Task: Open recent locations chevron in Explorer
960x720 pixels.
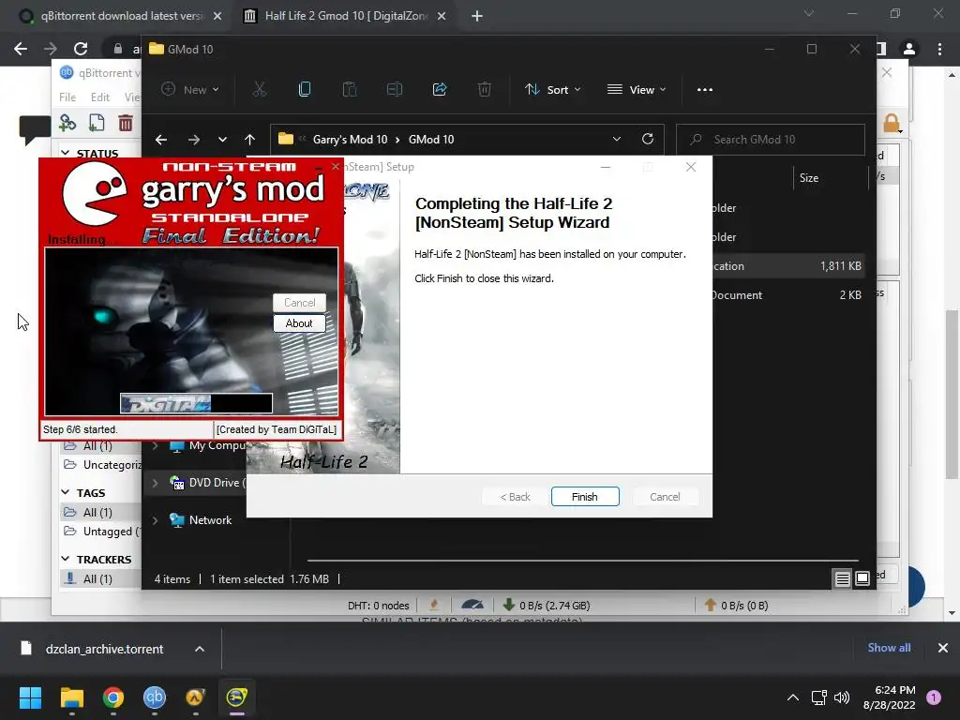Action: pyautogui.click(x=222, y=140)
